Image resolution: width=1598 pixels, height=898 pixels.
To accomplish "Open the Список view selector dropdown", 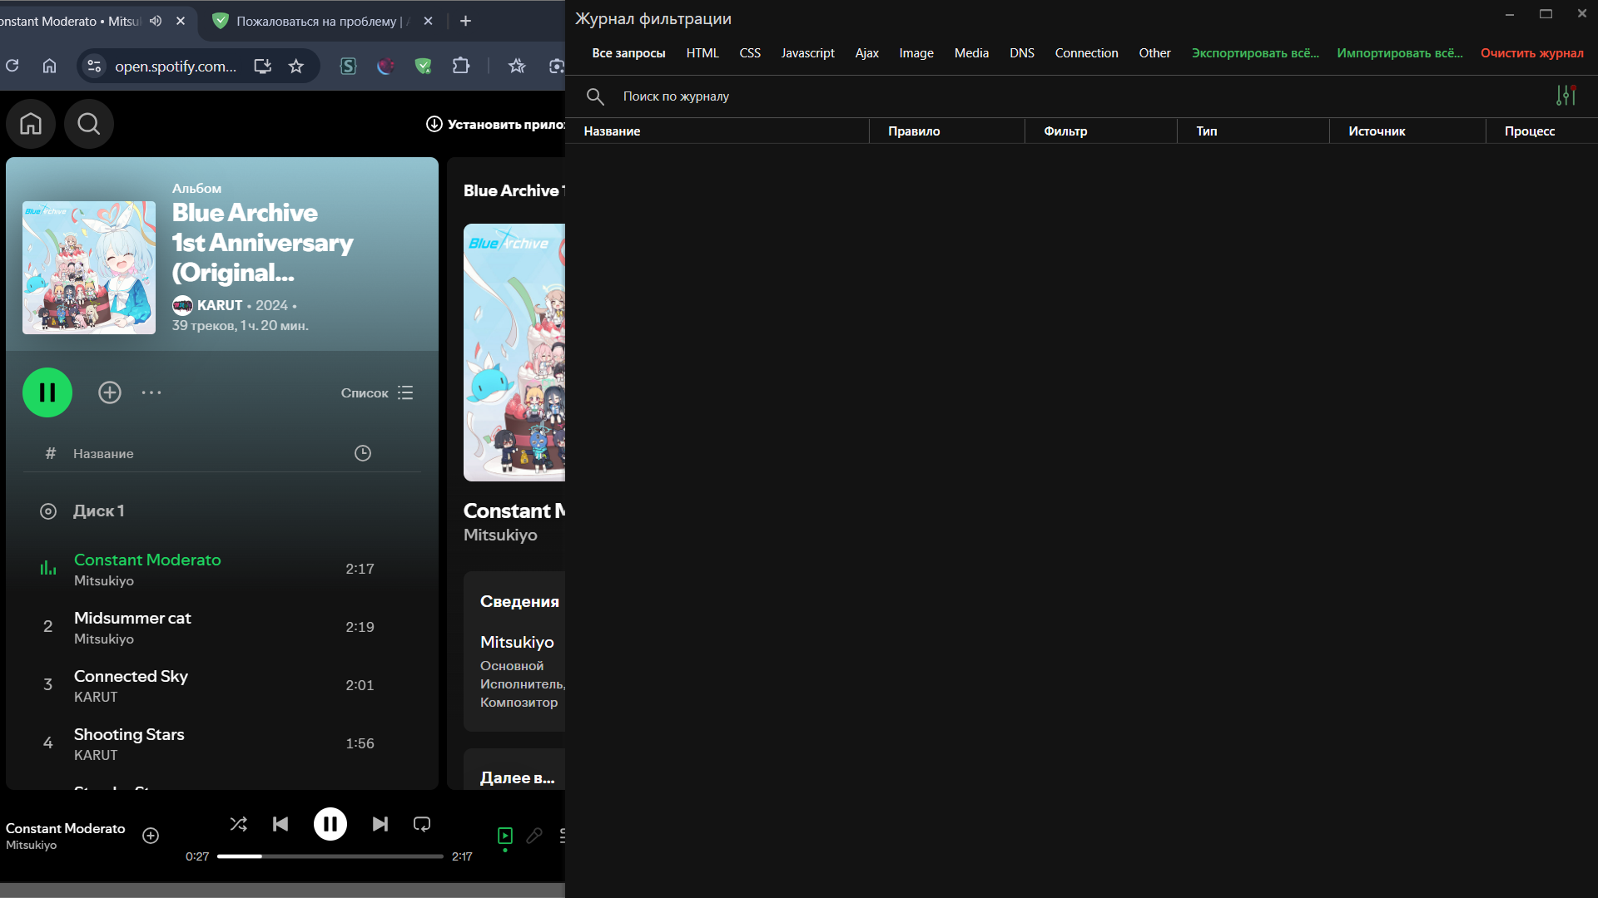I will [375, 392].
